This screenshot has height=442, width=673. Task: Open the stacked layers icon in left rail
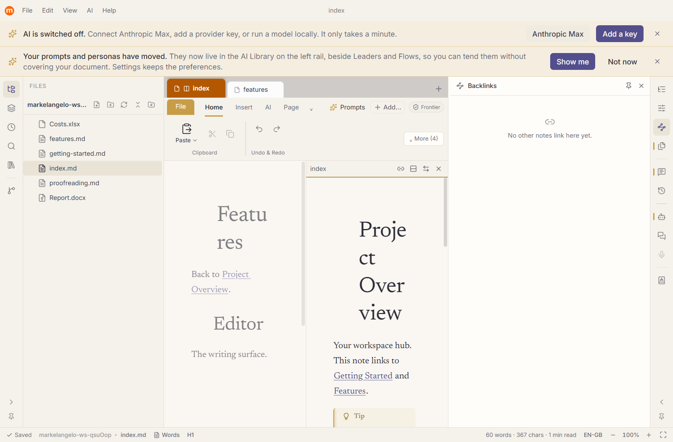pos(11,108)
